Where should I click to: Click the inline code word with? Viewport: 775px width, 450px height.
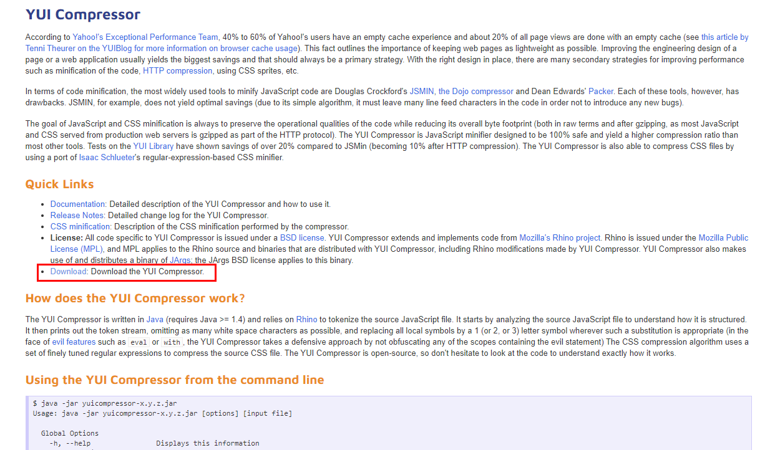(171, 342)
